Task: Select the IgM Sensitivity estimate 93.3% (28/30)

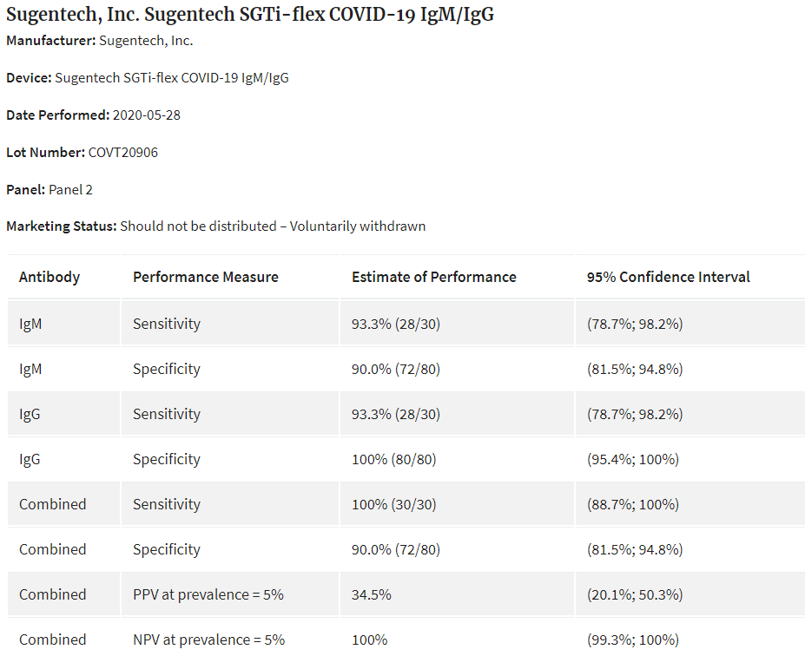Action: point(396,325)
